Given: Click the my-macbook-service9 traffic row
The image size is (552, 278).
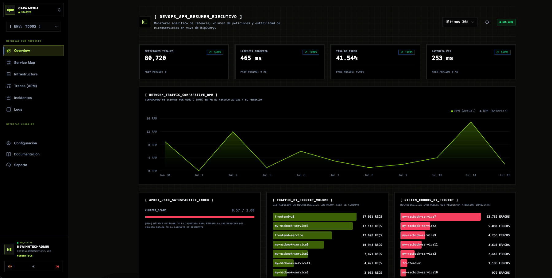Looking at the screenshot, I should tap(327, 245).
